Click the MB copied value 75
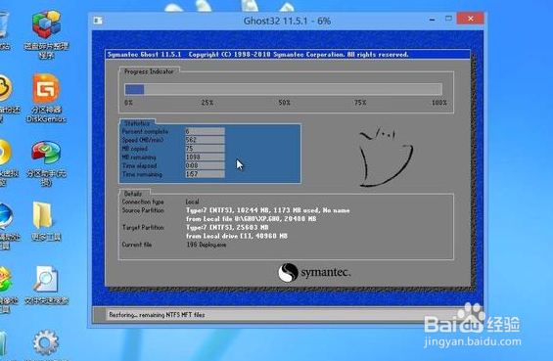553x361 pixels. [205, 149]
